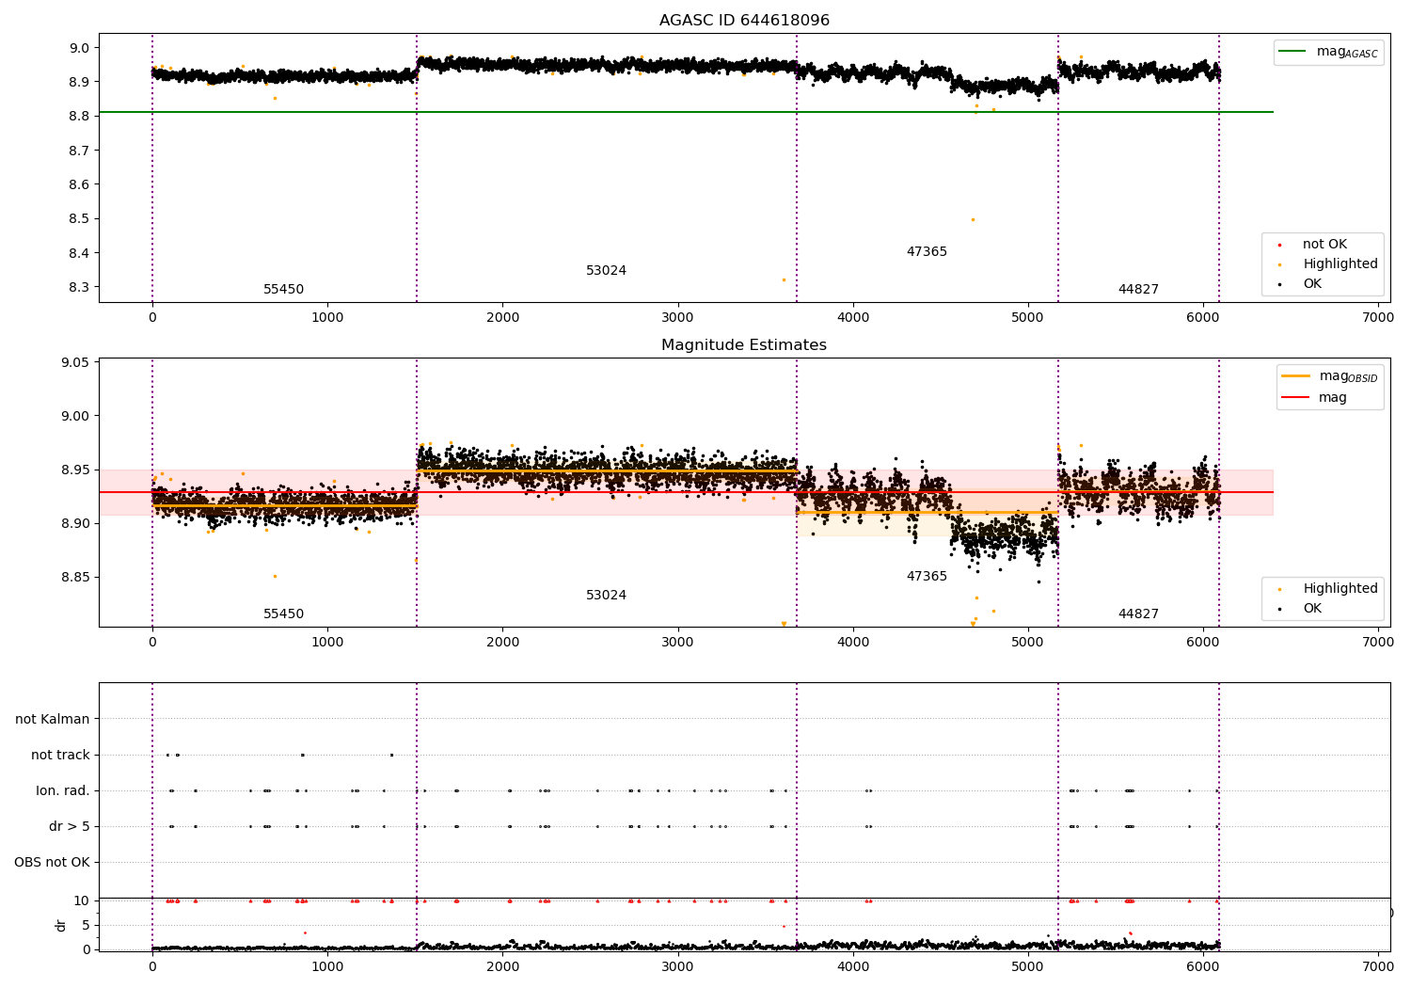Click the orange outlier point near magnitude 8.32
The width and height of the screenshot is (1411, 988).
pyautogui.click(x=784, y=279)
